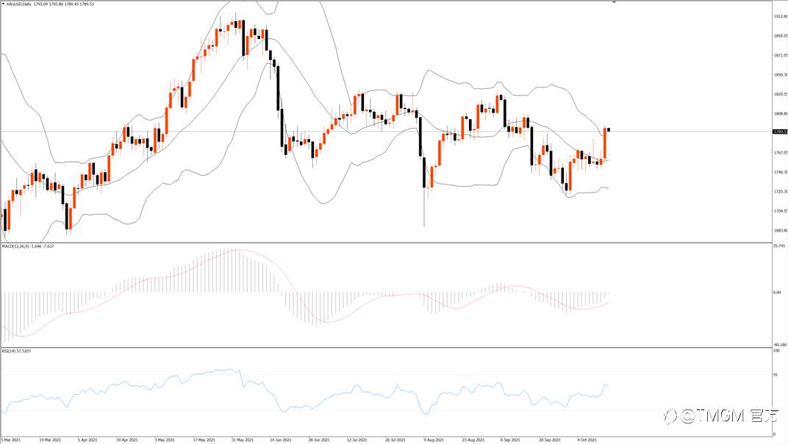This screenshot has height=444, width=788.
Task: Click the 0.00 MACD zero level label
Action: [777, 292]
